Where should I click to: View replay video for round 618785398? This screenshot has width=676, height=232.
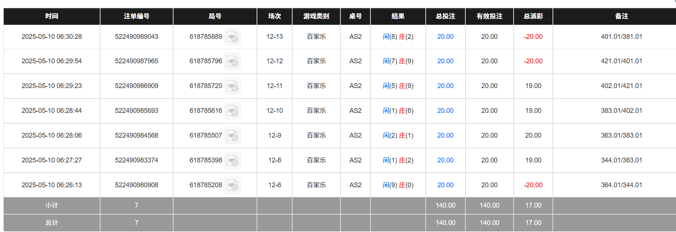pos(233,161)
